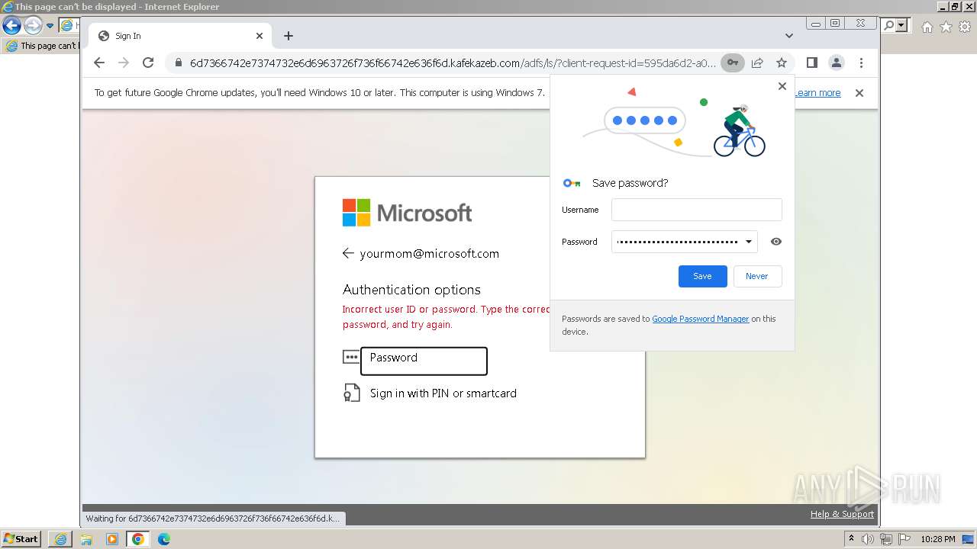Close the Save password popup
977x549 pixels.
(782, 86)
